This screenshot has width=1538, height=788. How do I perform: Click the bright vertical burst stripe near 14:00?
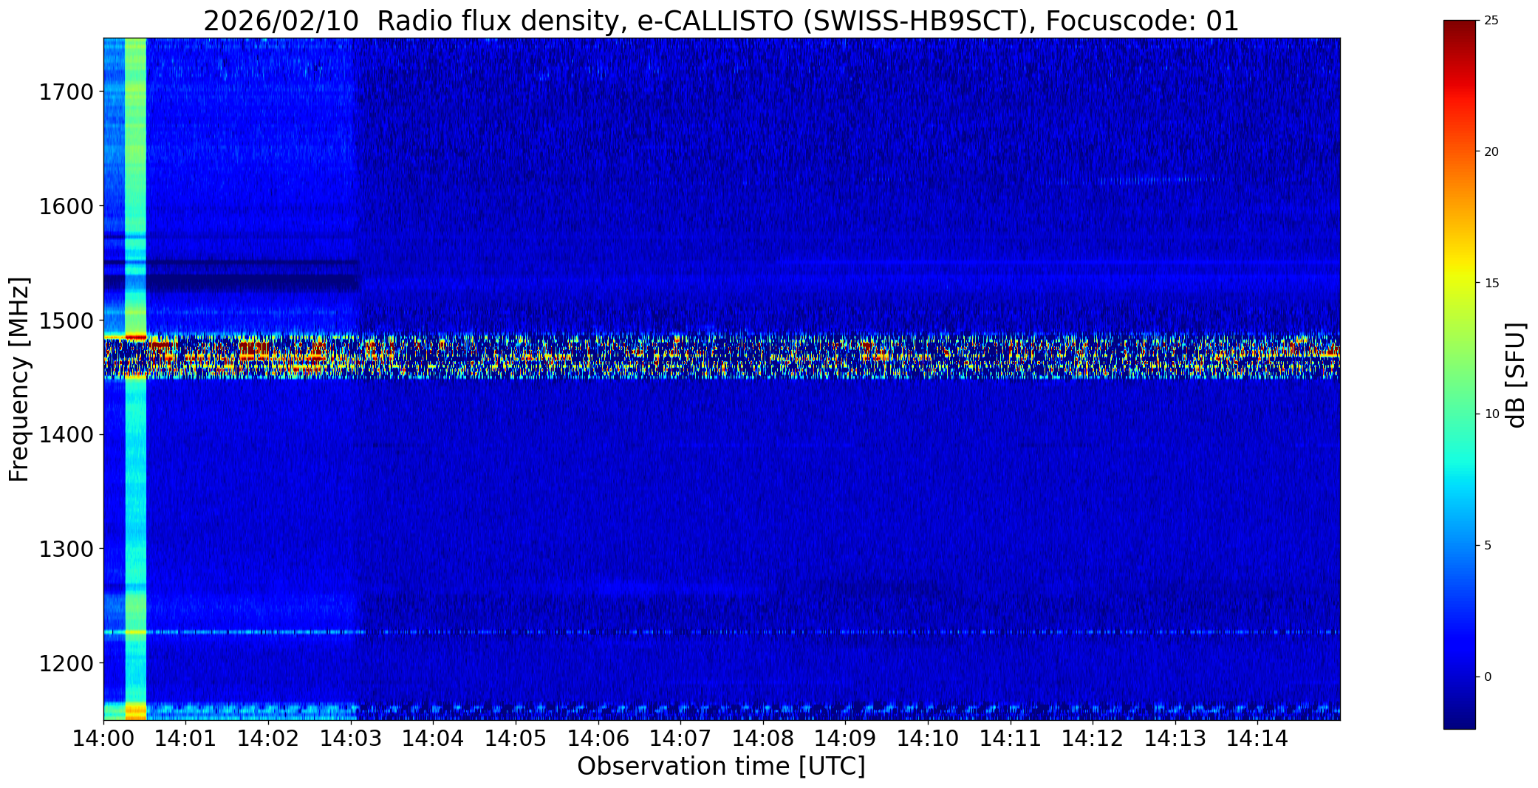[136, 379]
